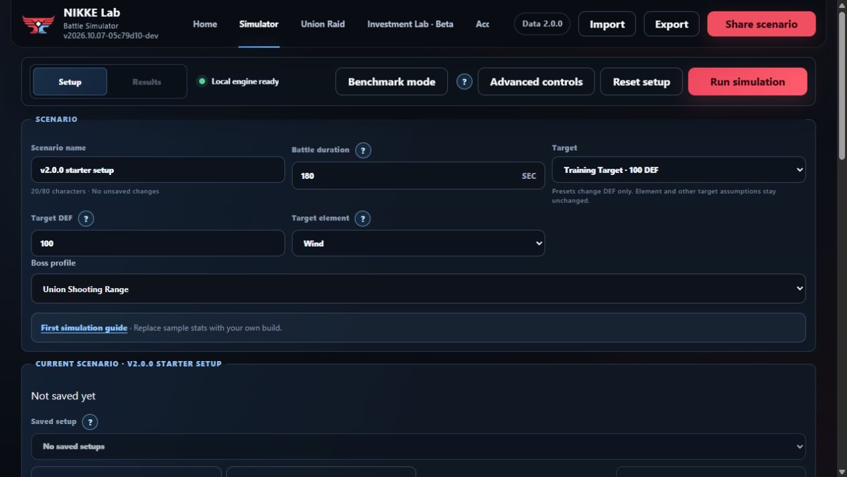Click the 'SEC' unit label

coord(529,176)
